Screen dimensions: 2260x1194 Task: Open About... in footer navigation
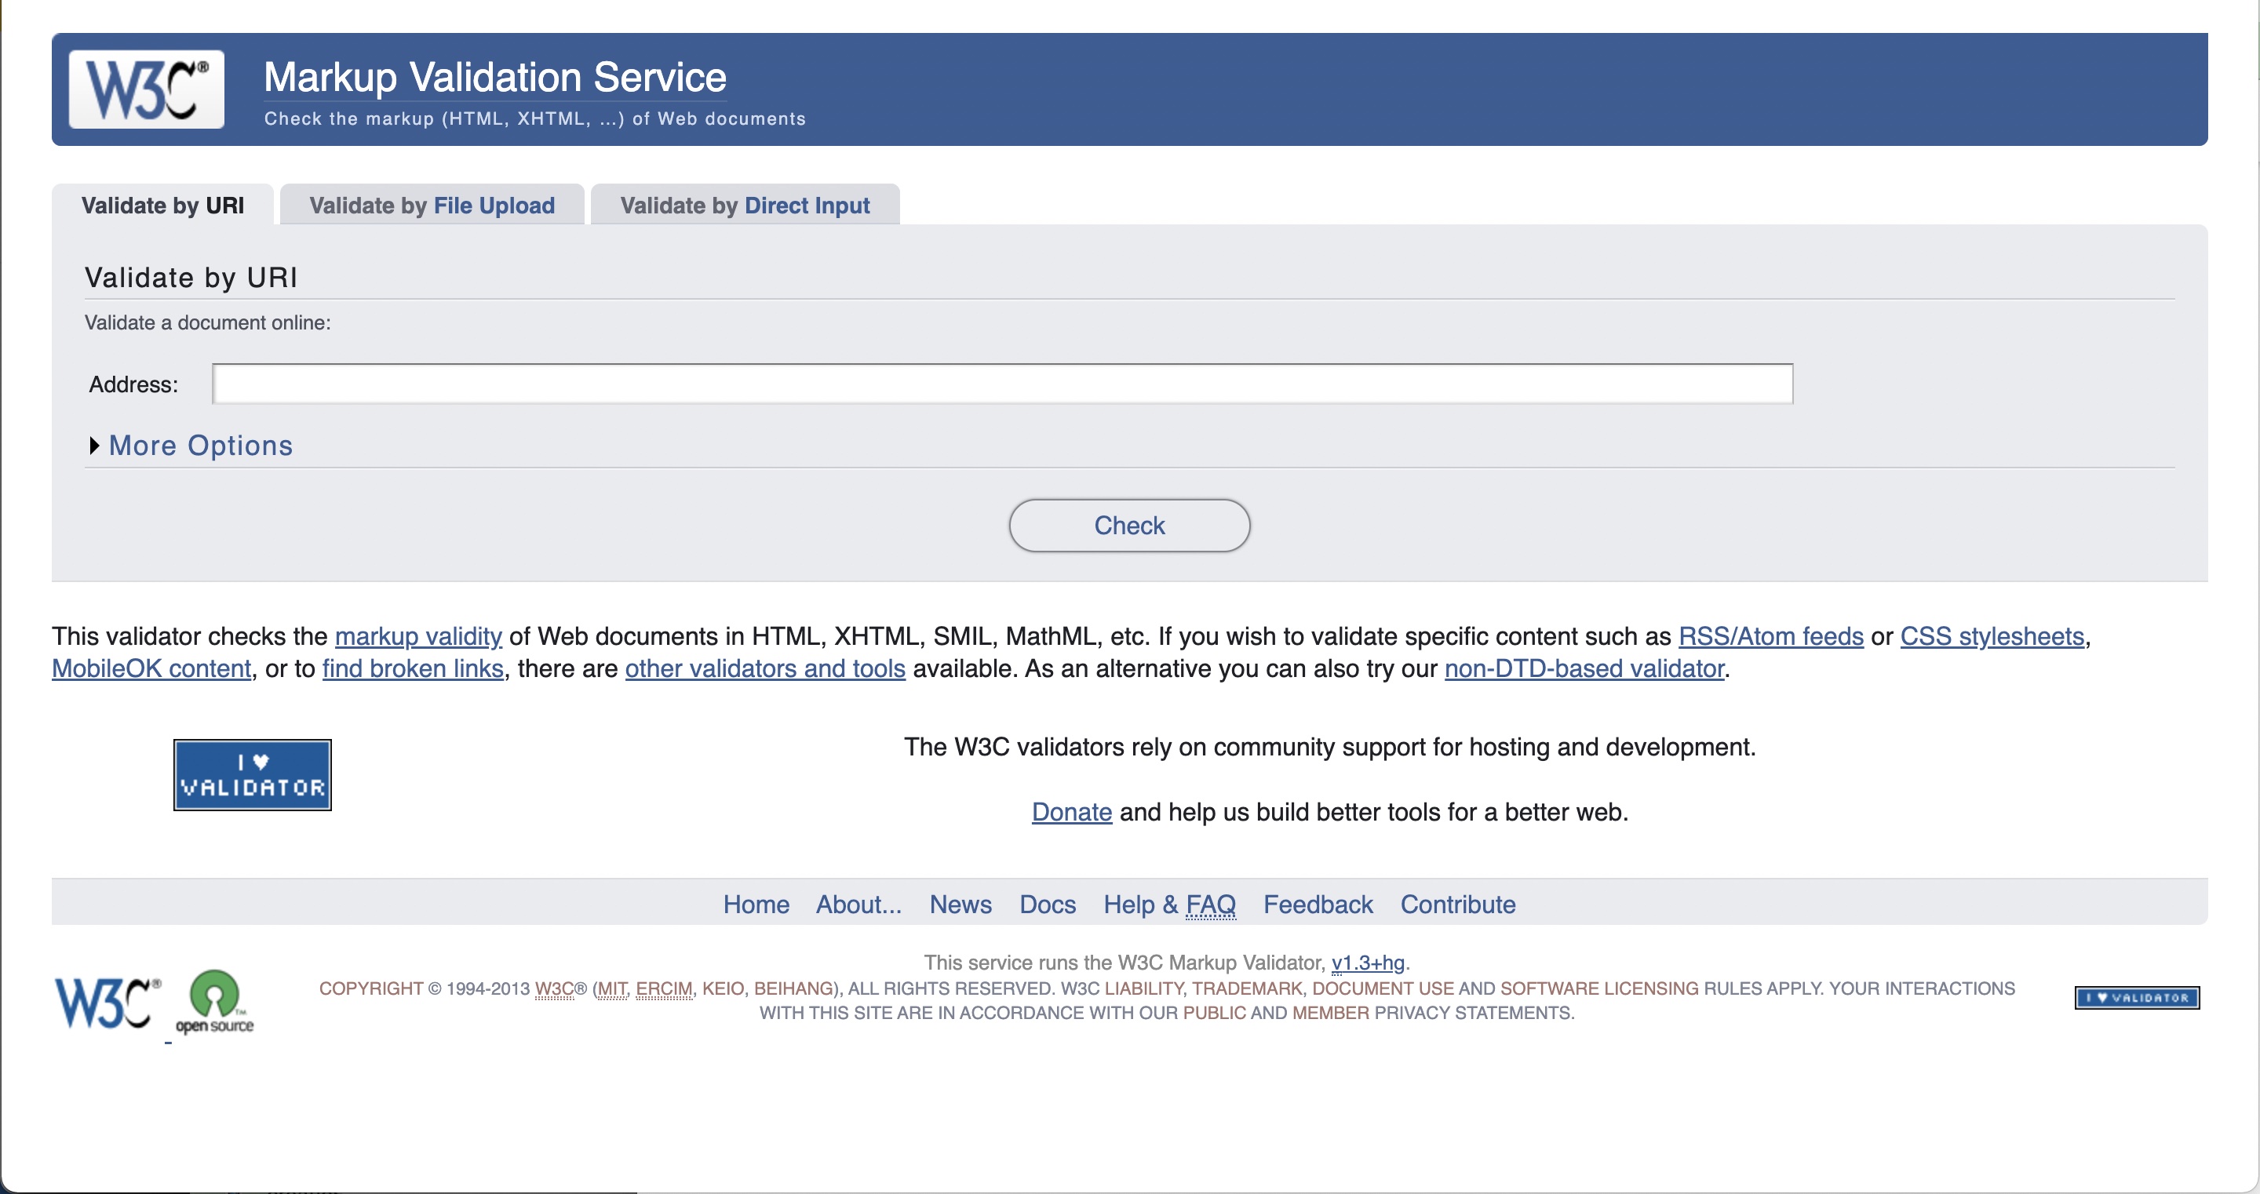[x=859, y=905]
